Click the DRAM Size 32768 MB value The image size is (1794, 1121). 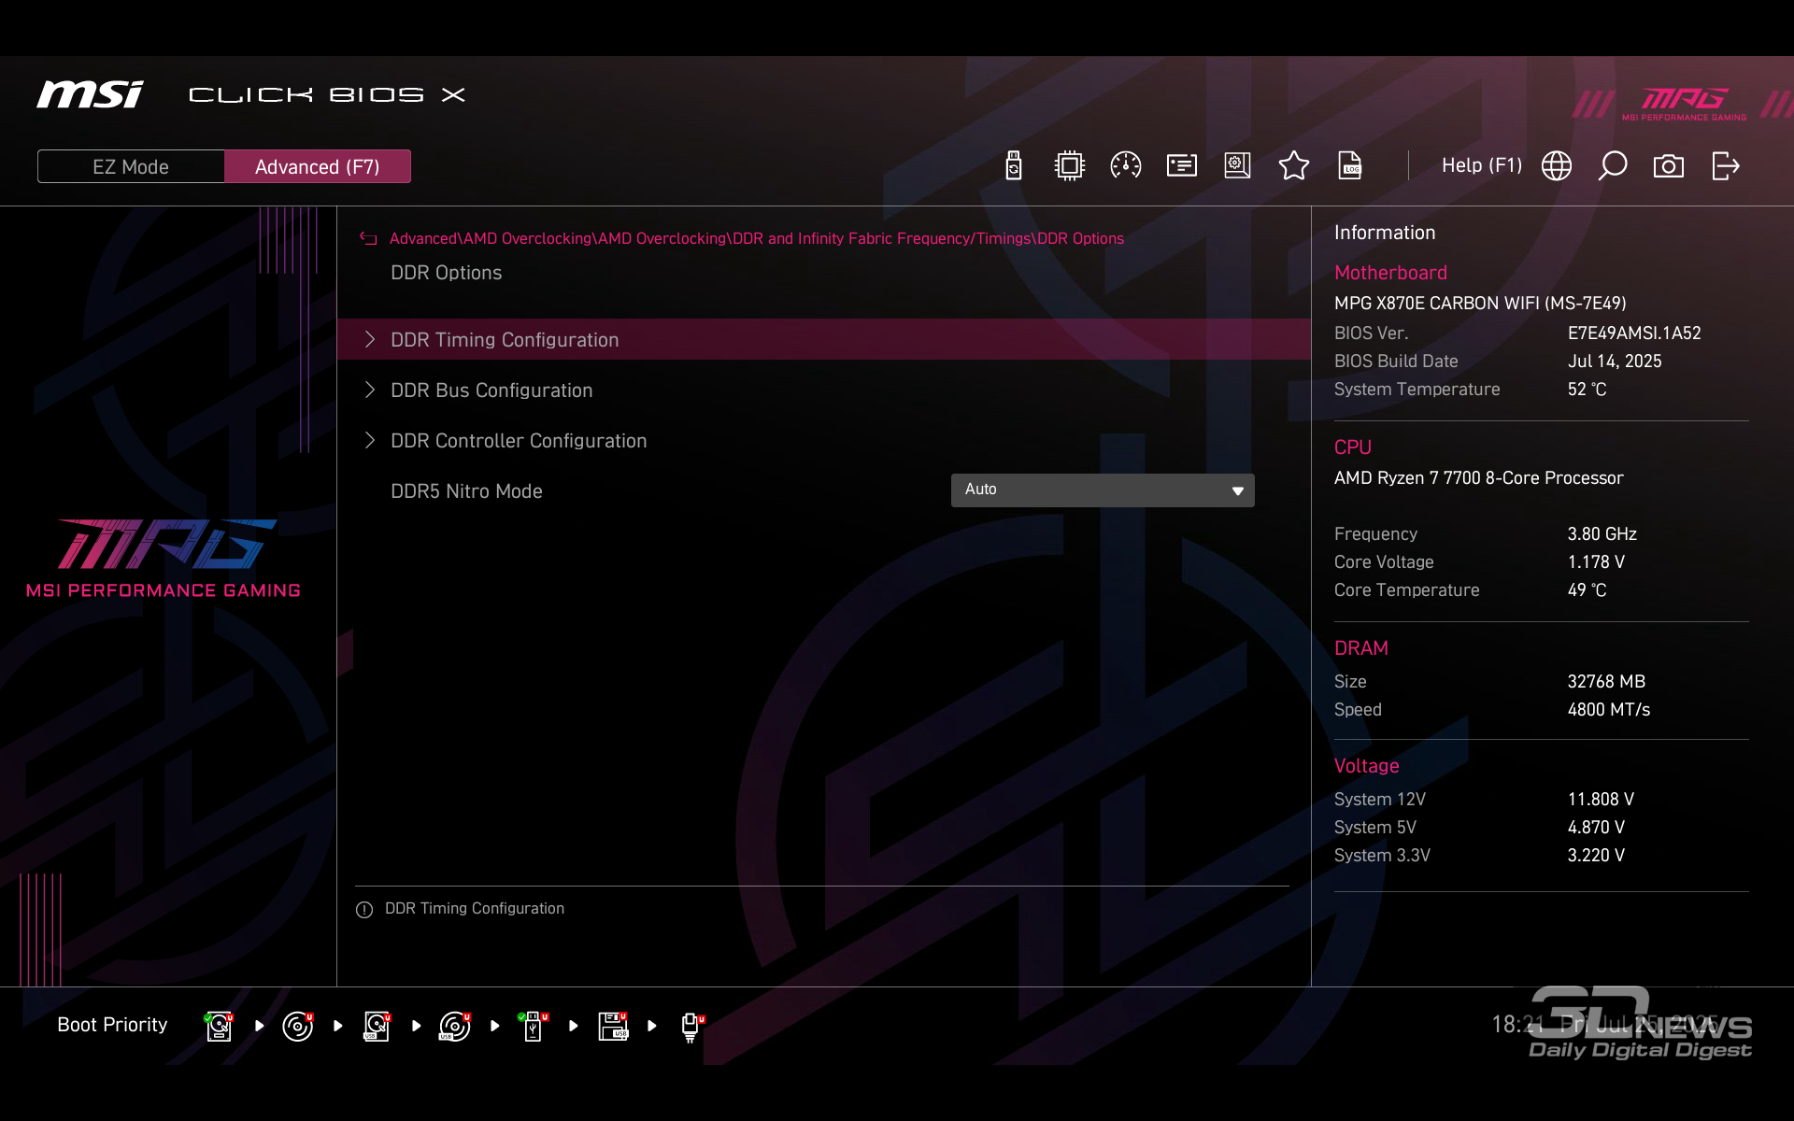pos(1606,681)
